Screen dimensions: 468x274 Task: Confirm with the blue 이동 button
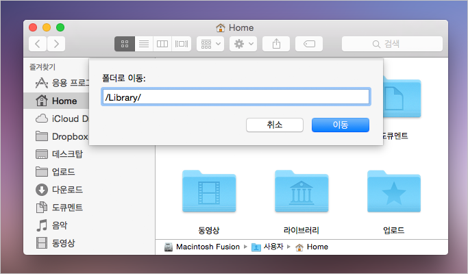click(x=341, y=125)
